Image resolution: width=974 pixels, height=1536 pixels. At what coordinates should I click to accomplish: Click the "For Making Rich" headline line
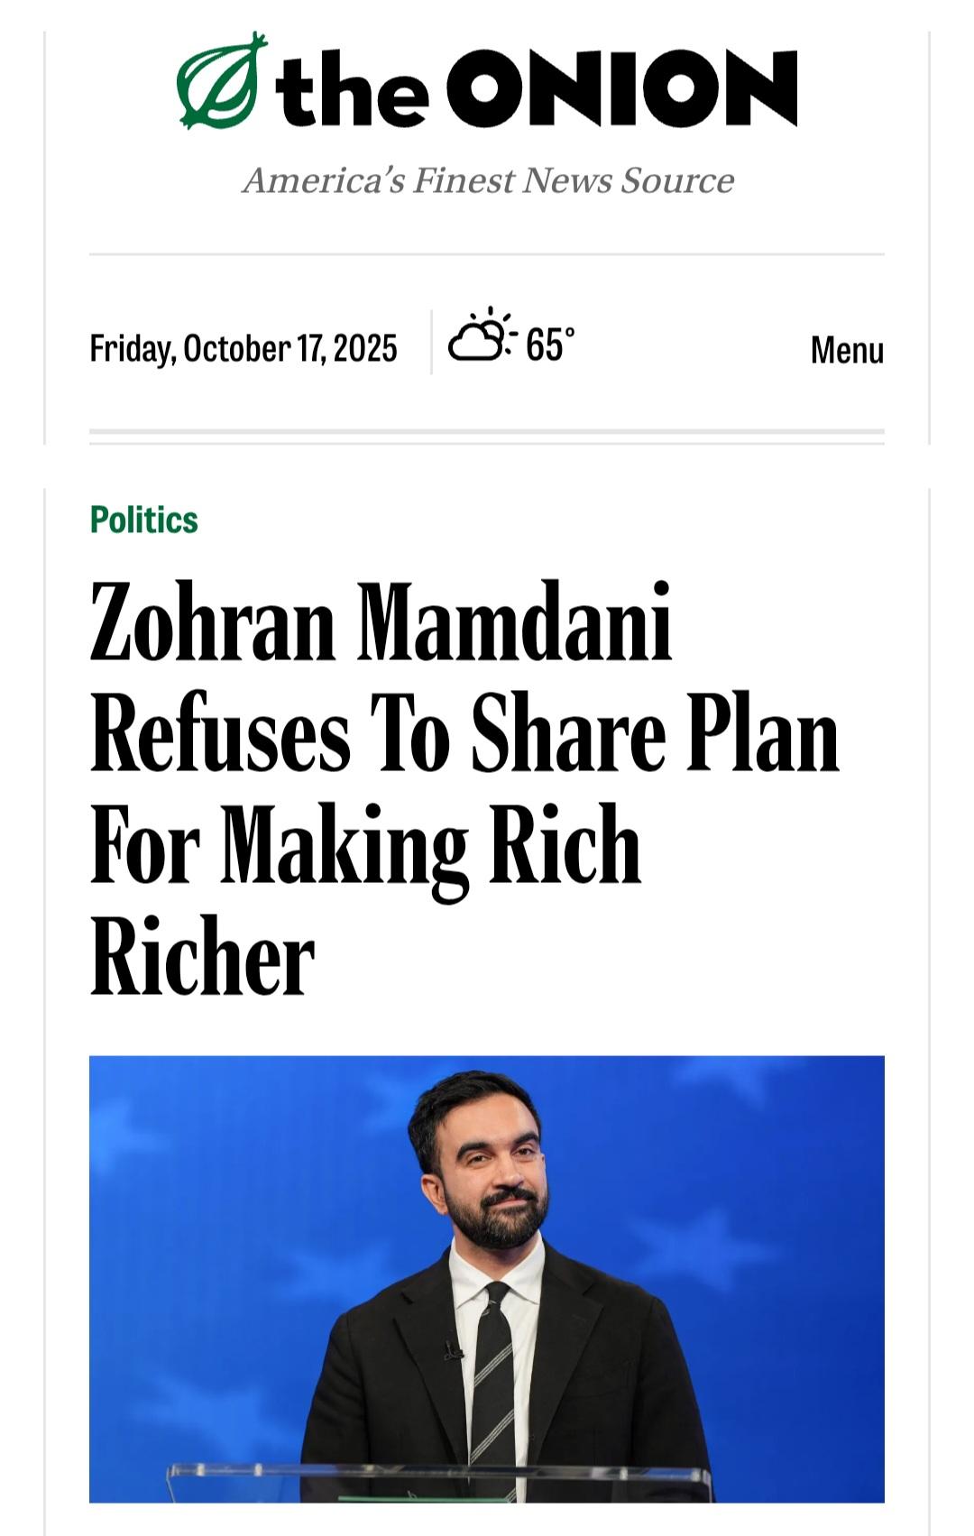click(365, 845)
